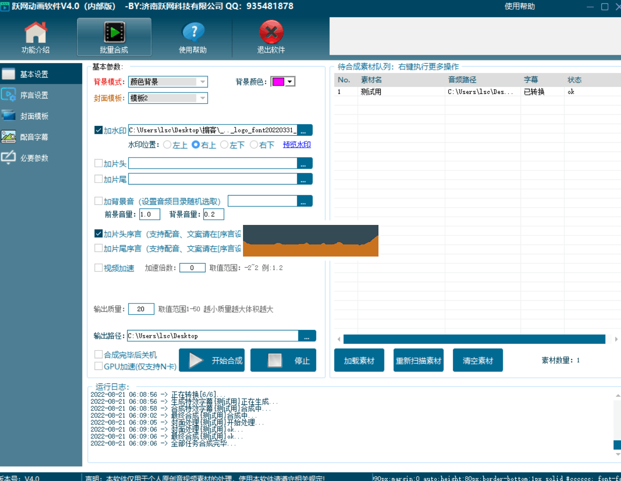Open 必要参数 sidebar icon
This screenshot has width=621, height=481.
(8, 158)
